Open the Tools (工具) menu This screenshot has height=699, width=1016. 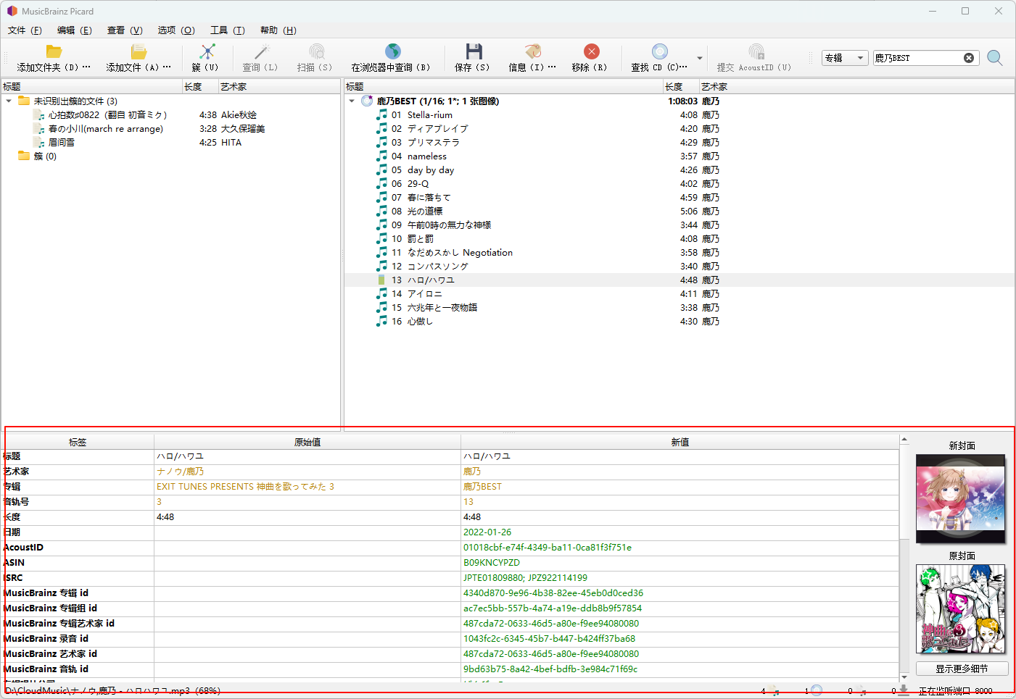pyautogui.click(x=227, y=30)
